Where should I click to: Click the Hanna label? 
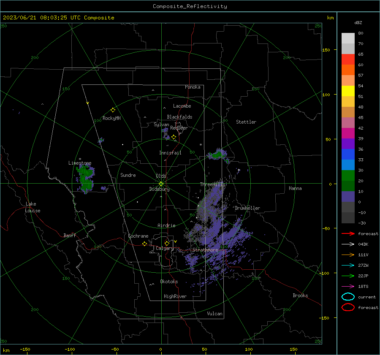295,188
